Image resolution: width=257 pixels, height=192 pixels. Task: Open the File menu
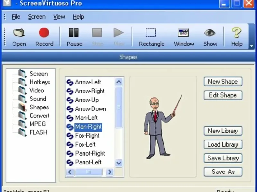coord(16,17)
